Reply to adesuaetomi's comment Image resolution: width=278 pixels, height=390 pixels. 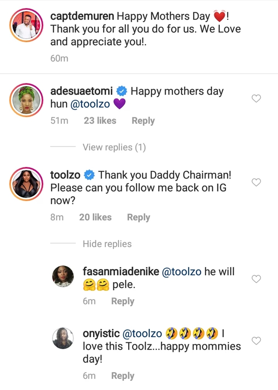tap(143, 121)
